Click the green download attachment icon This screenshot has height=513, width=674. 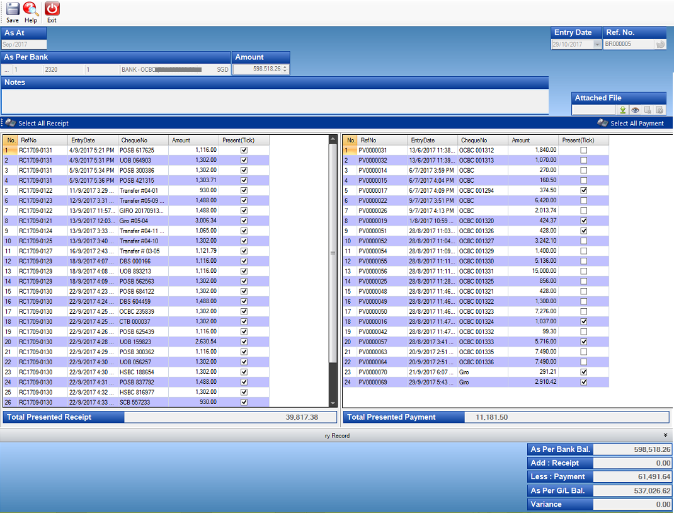[622, 110]
